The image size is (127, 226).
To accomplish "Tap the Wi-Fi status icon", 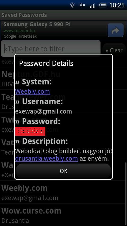I will pyautogui.click(x=72, y=5).
